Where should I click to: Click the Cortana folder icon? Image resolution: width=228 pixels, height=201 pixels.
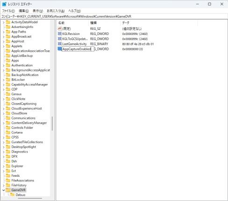tap(8, 132)
